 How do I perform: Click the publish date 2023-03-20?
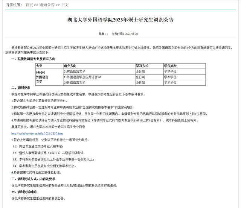(x=131, y=34)
